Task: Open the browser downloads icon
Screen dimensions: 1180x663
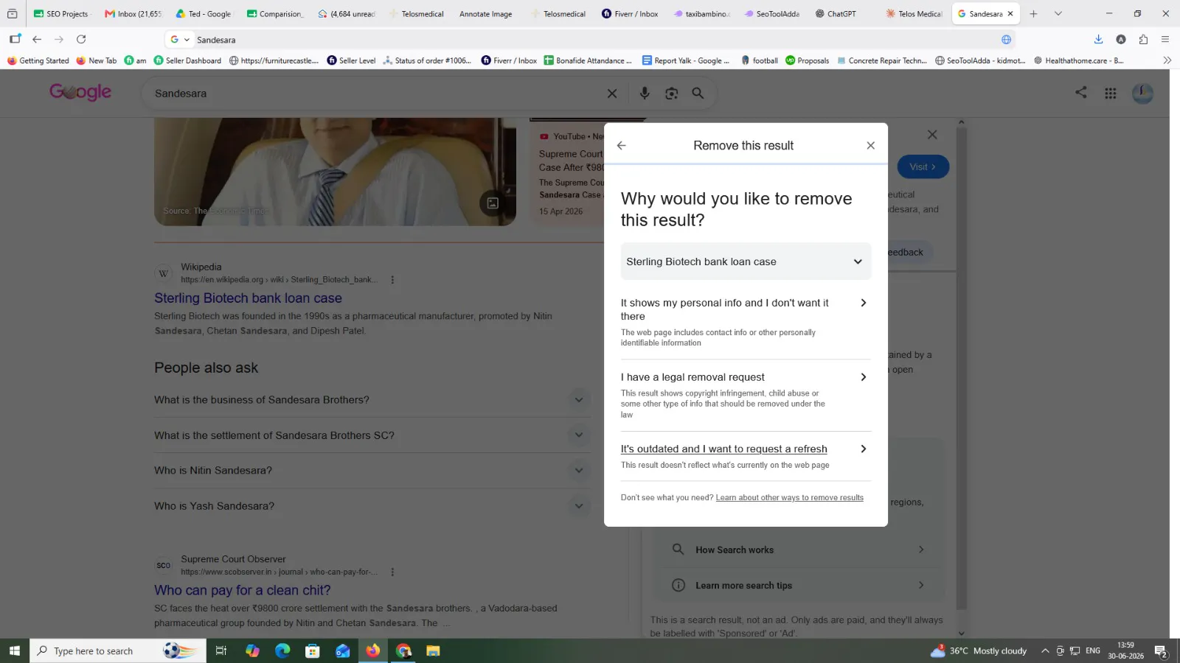Action: (x=1098, y=40)
